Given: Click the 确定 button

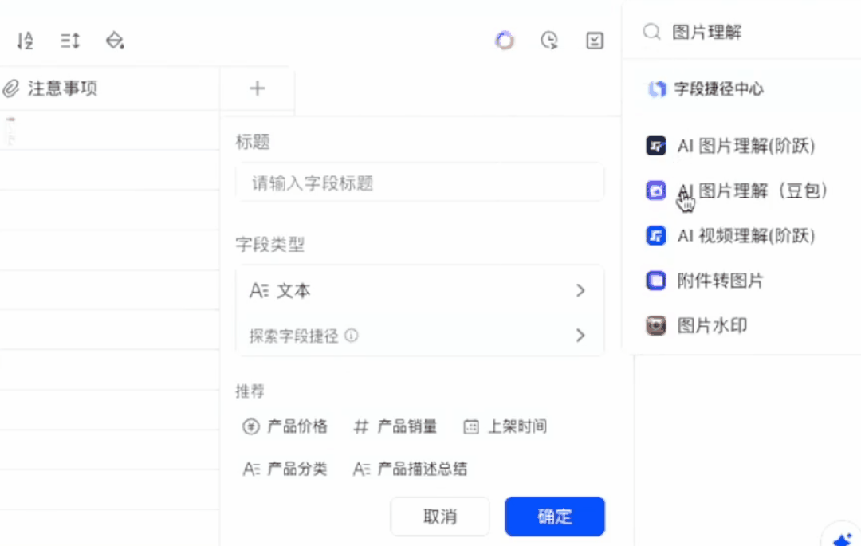Looking at the screenshot, I should 555,517.
